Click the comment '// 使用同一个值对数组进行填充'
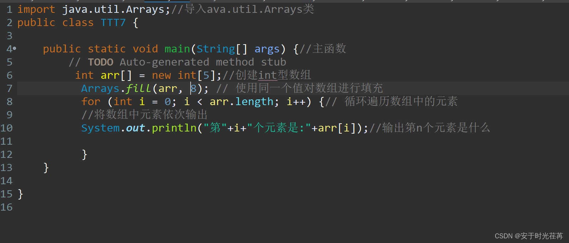Image resolution: width=569 pixels, height=243 pixels. (300, 88)
